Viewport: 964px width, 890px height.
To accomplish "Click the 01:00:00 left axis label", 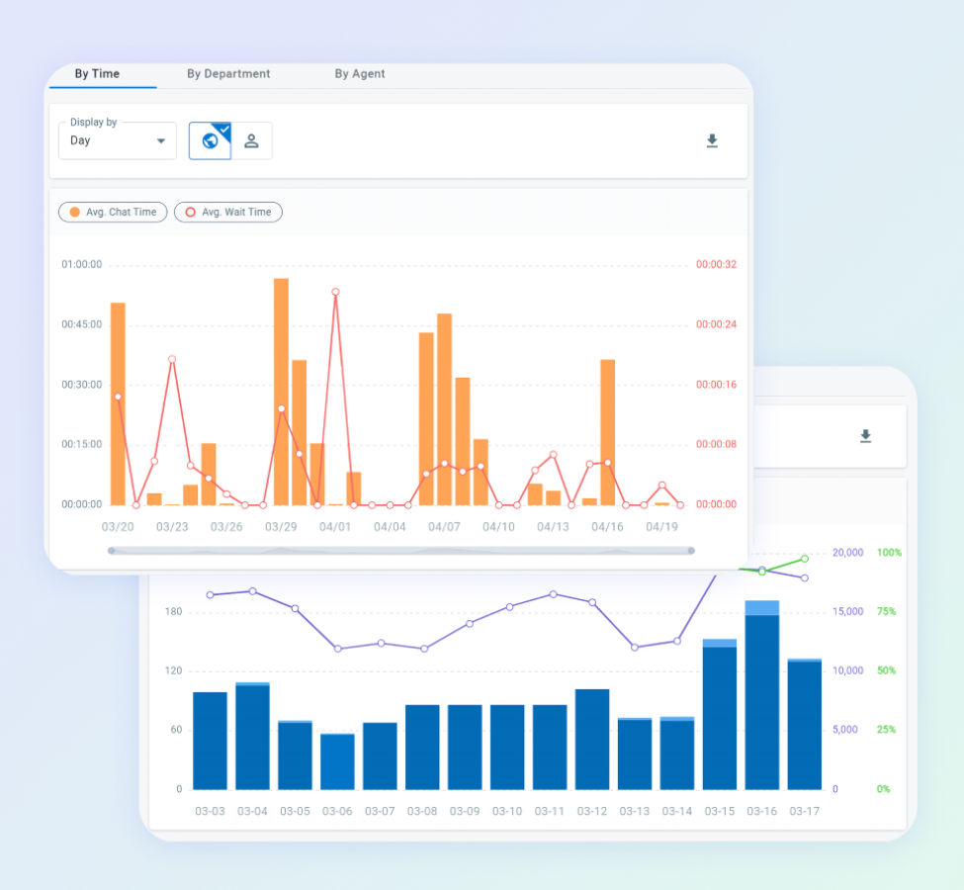I will [x=82, y=264].
